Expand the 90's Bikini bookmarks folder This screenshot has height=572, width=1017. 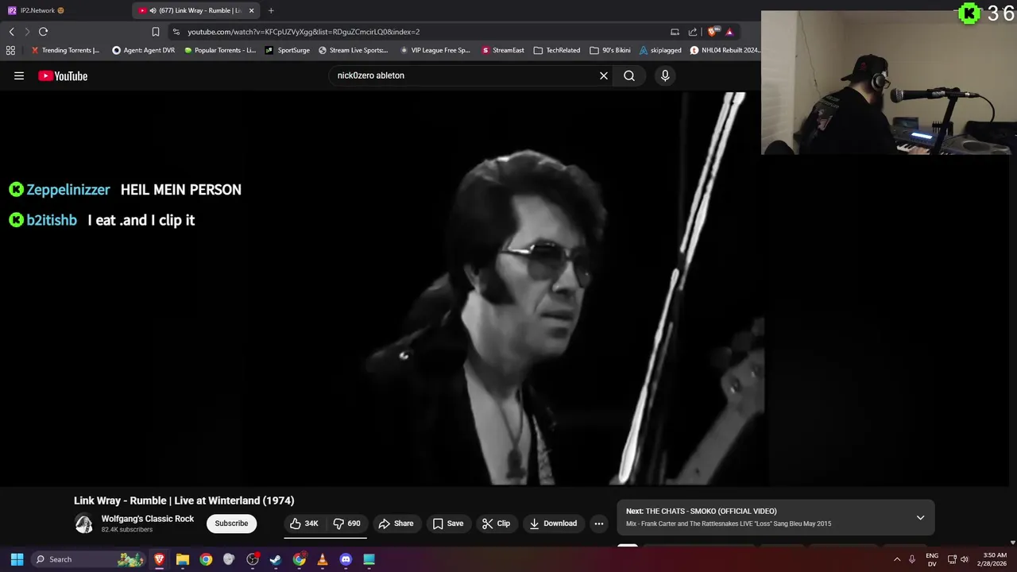point(610,50)
